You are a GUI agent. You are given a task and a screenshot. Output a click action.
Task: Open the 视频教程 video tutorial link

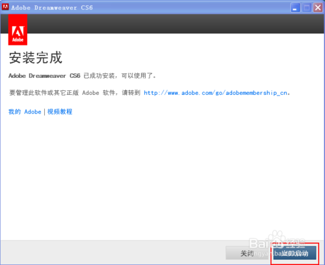pos(60,112)
